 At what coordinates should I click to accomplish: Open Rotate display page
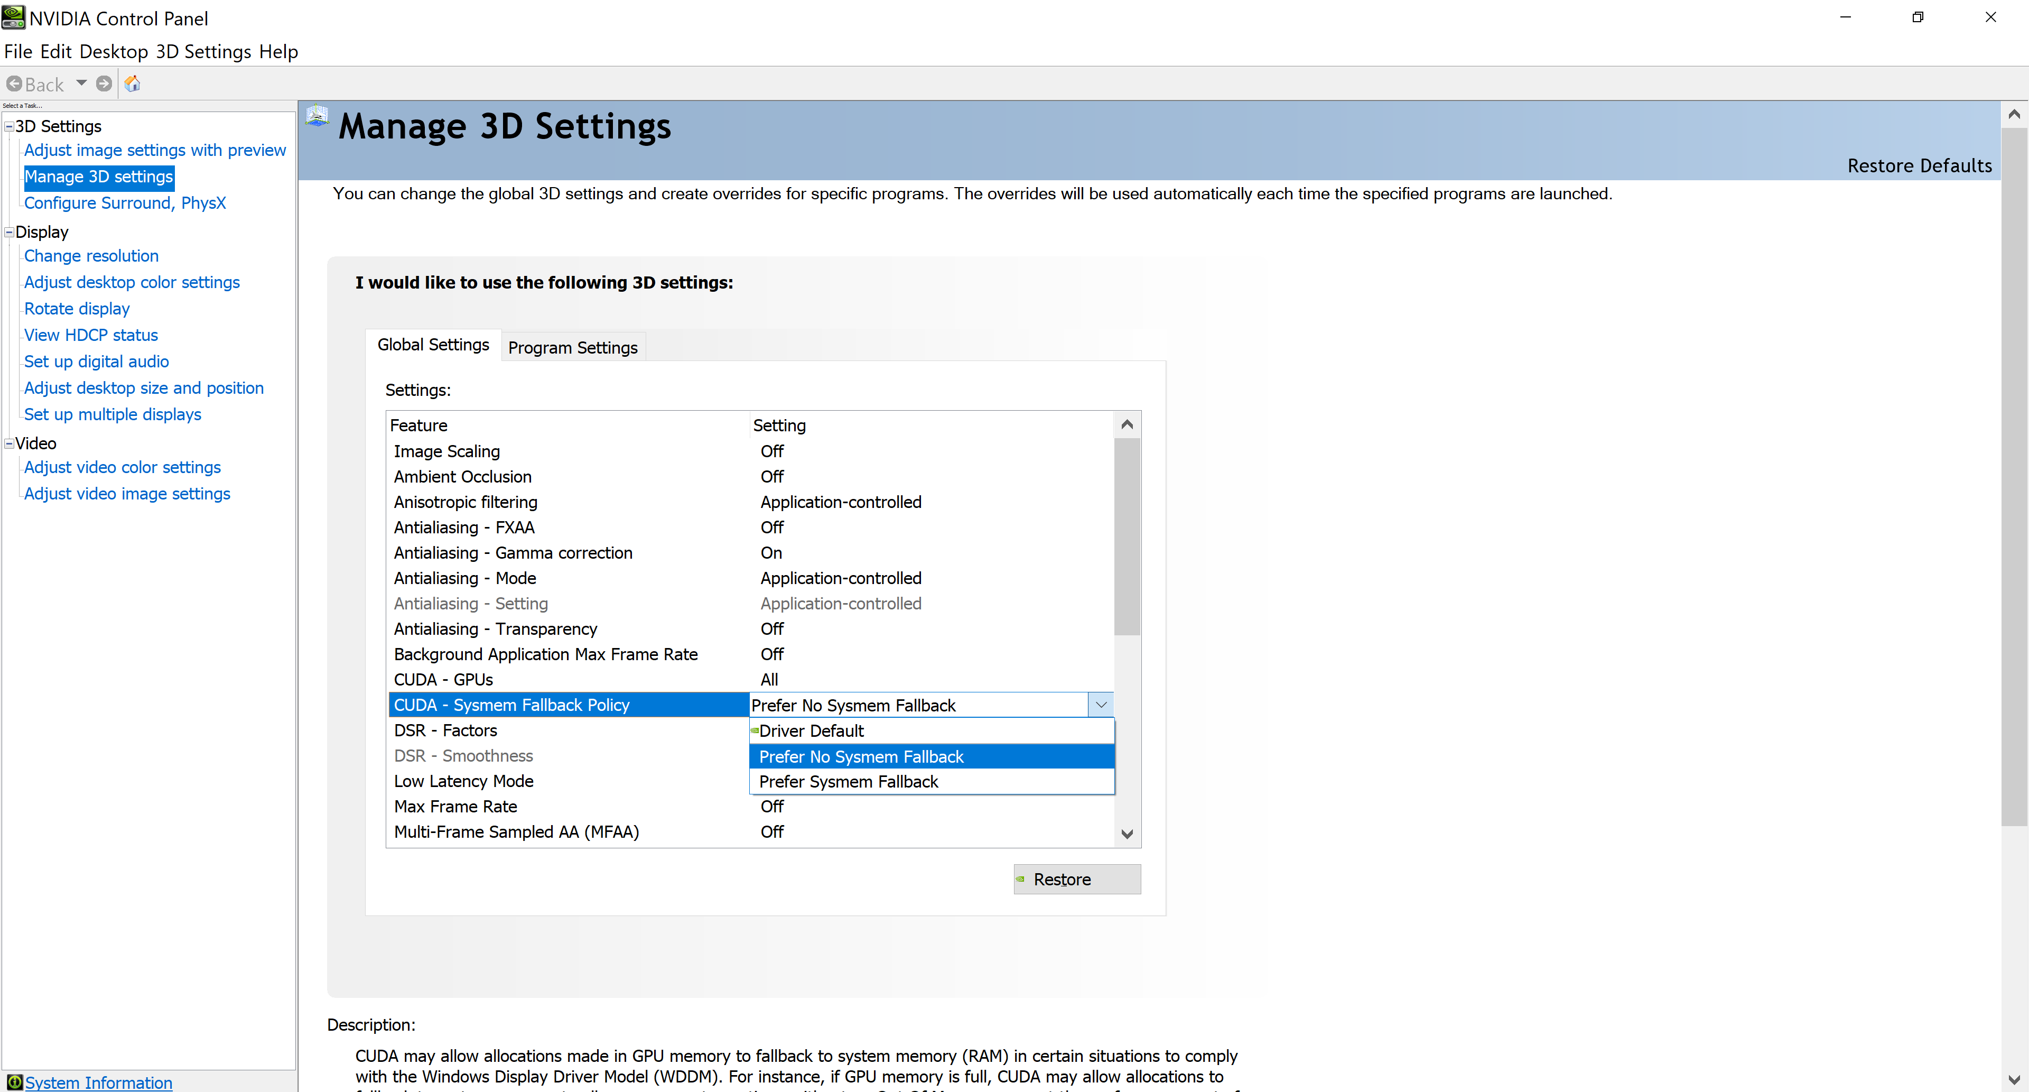pyautogui.click(x=77, y=308)
